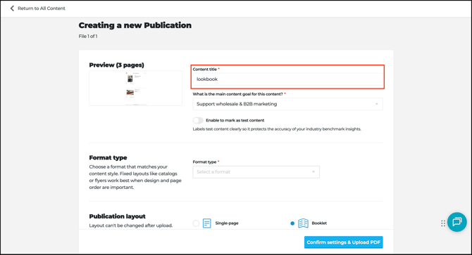The image size is (472, 255).
Task: Click the 'File 1 of 1' text
Action: click(x=88, y=37)
